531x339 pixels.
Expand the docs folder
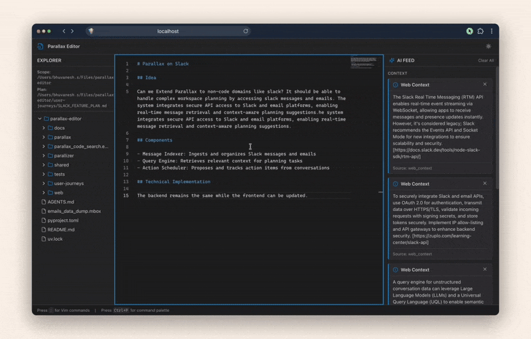click(x=44, y=128)
